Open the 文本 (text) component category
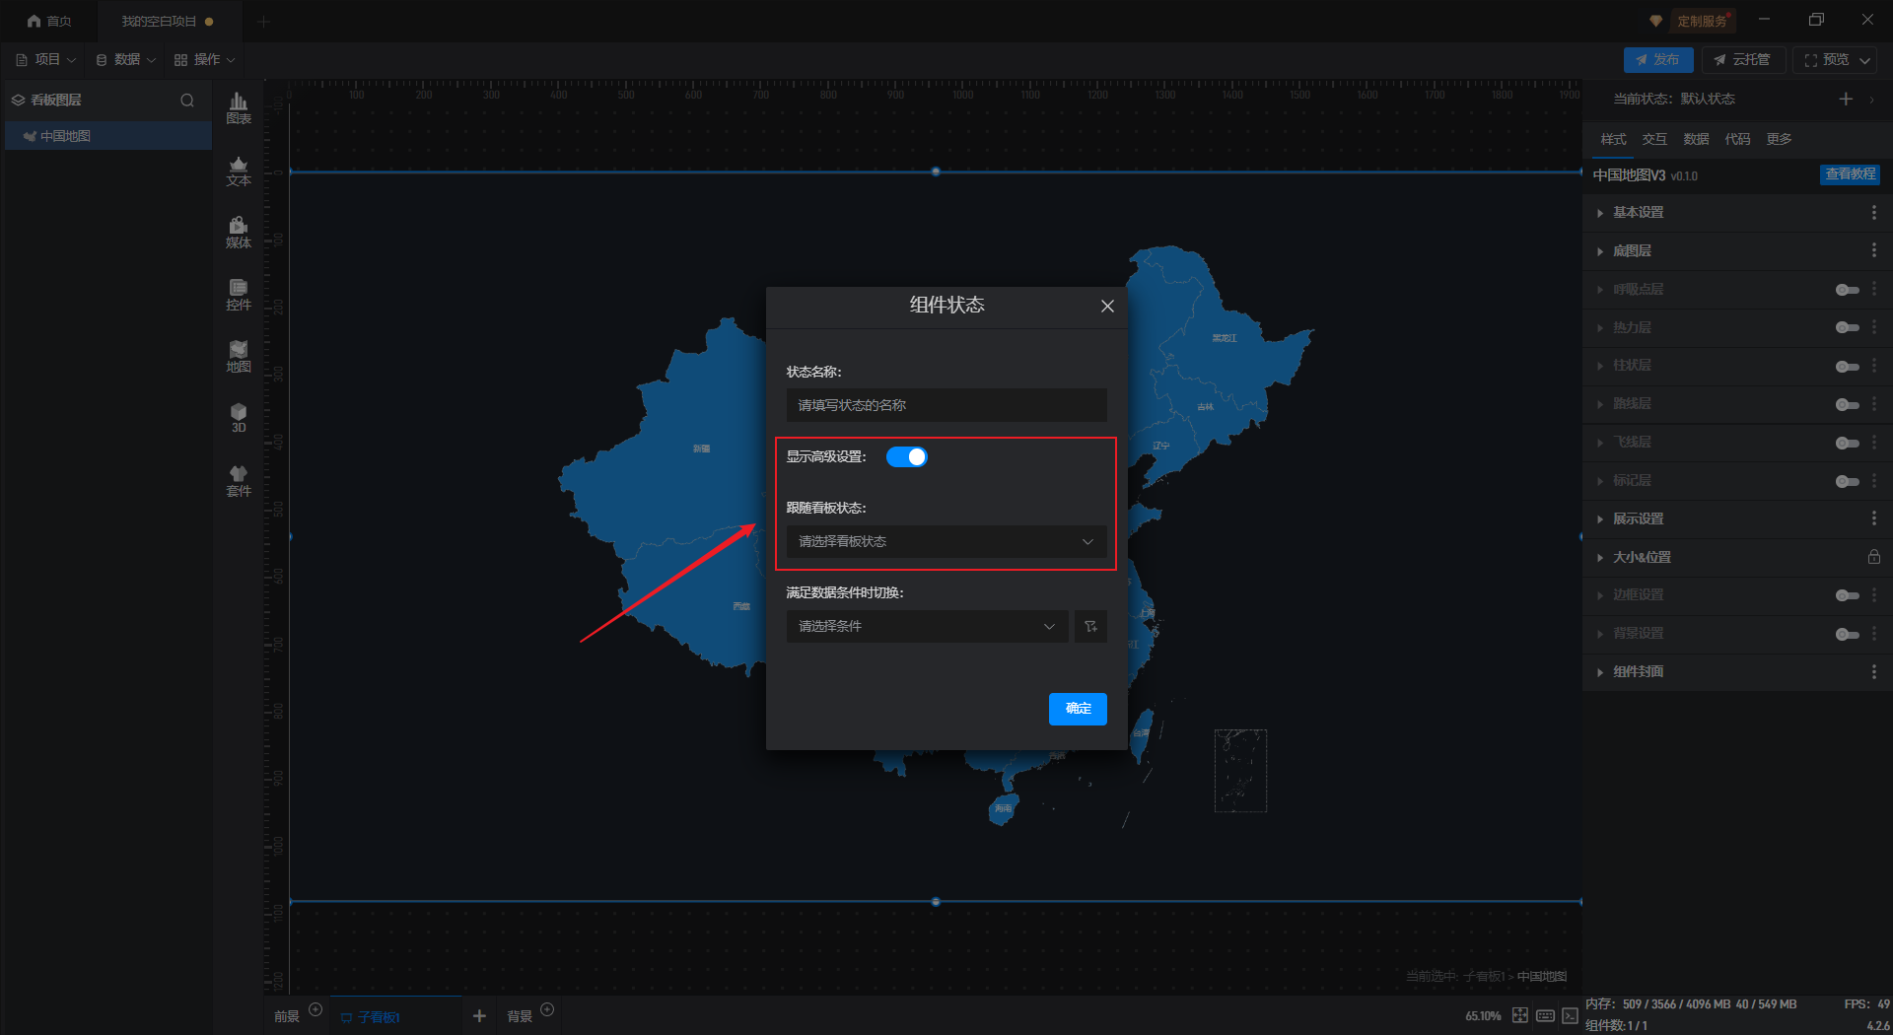This screenshot has height=1035, width=1893. [x=239, y=171]
